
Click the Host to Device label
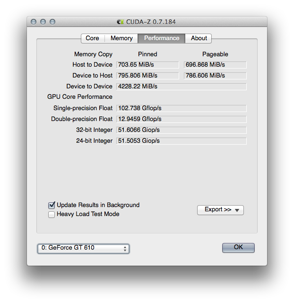click(92, 65)
